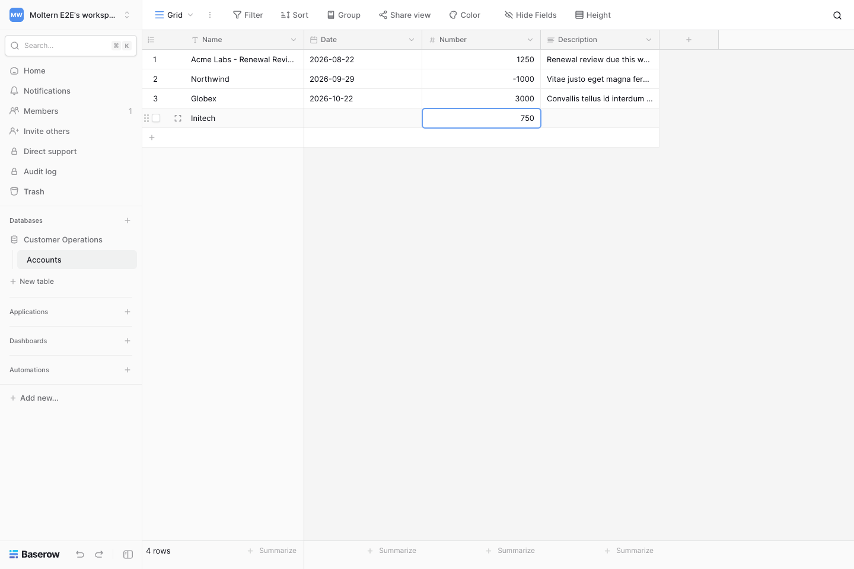Image resolution: width=854 pixels, height=569 pixels.
Task: Select the Initech row checkbox
Action: pos(156,119)
